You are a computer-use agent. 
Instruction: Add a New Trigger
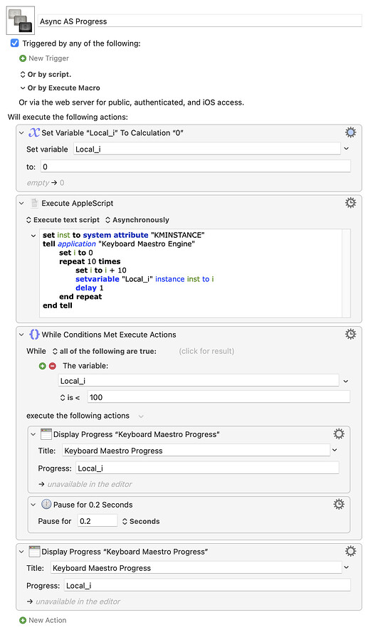pos(48,58)
